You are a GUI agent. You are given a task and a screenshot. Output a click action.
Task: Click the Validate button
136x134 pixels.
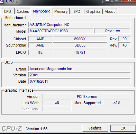[95, 128]
